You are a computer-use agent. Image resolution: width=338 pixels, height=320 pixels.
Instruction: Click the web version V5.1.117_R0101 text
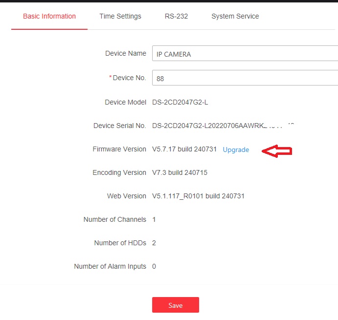[x=198, y=196]
